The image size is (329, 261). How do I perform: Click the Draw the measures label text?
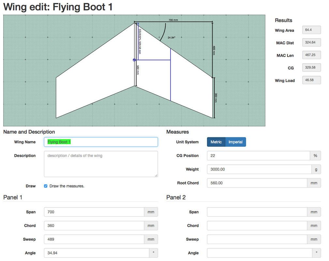point(67,186)
